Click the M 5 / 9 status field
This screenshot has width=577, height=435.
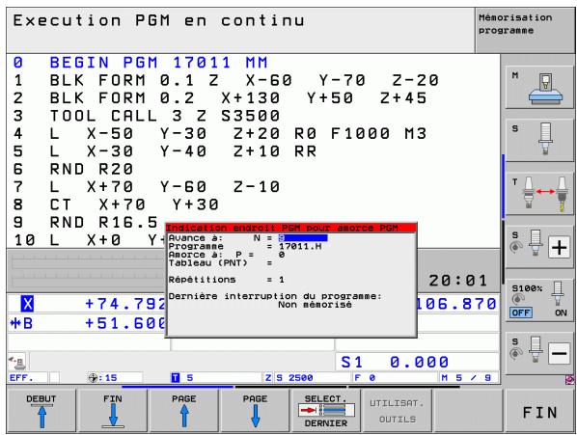(x=466, y=378)
